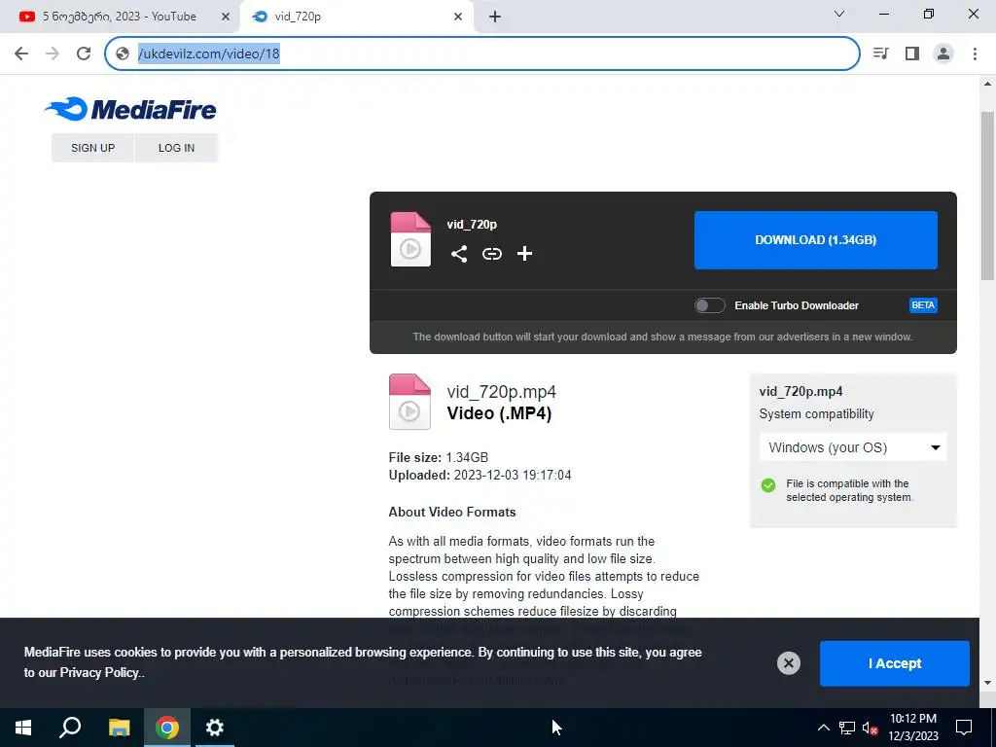Click the browser forward arrow
Screen dimensions: 996x747
[x=53, y=53]
